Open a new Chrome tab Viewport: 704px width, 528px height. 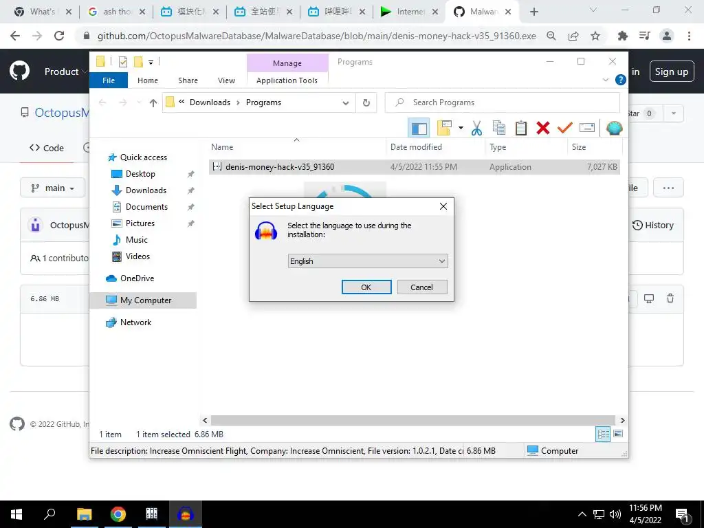[533, 12]
